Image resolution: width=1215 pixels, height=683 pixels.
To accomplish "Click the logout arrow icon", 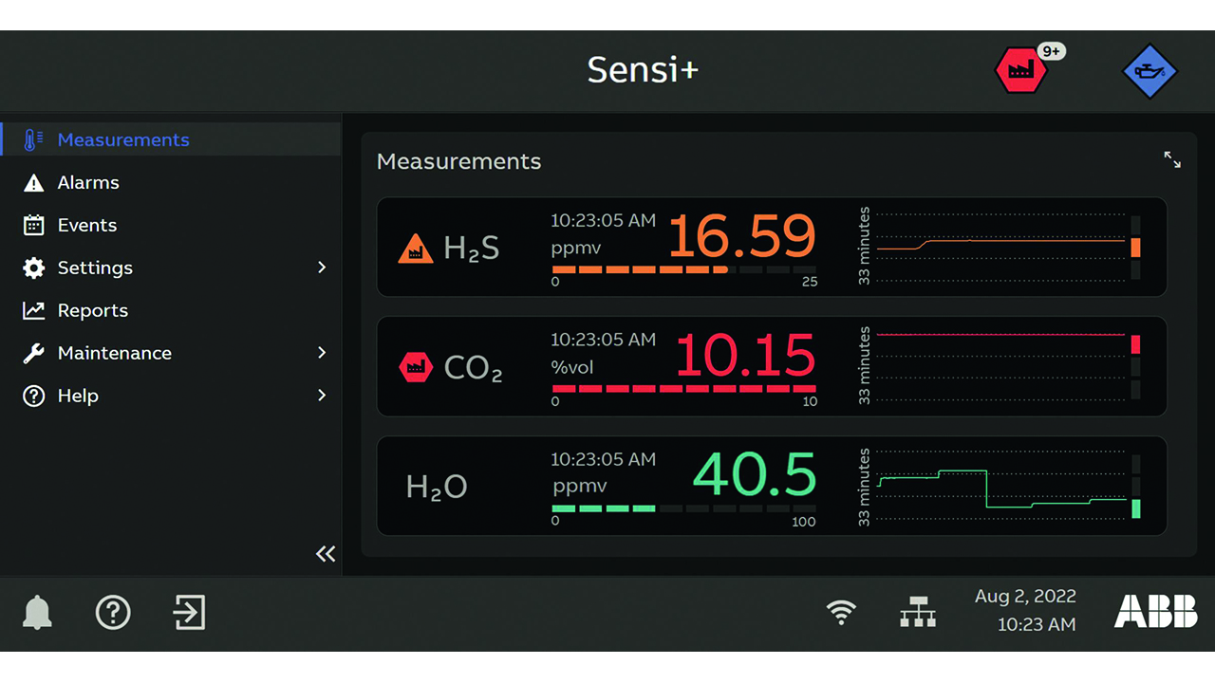I will (189, 613).
